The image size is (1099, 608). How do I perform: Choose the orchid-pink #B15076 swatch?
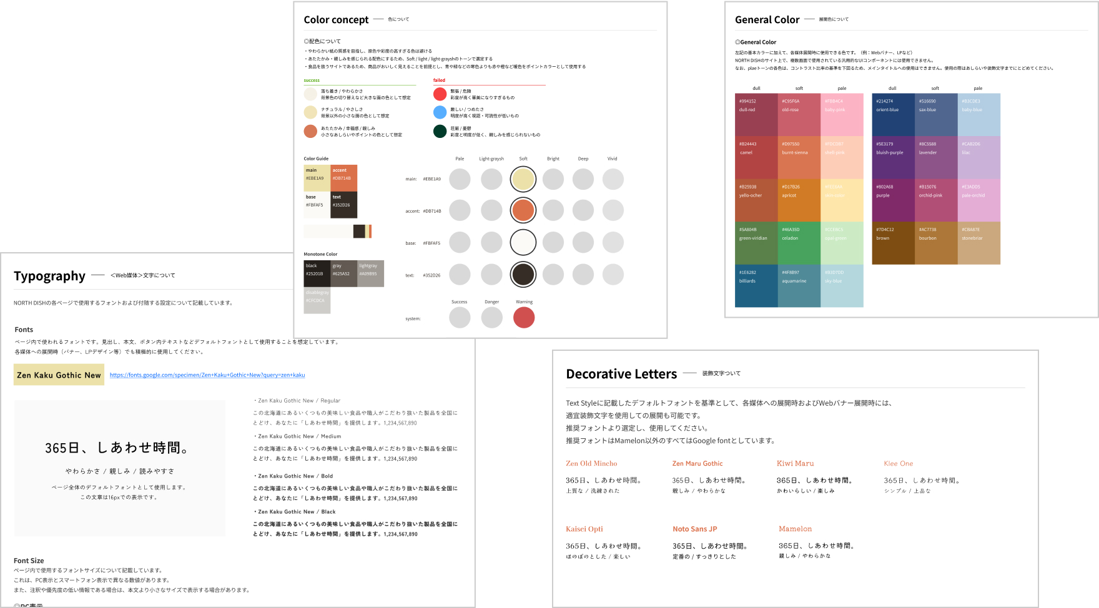[936, 200]
